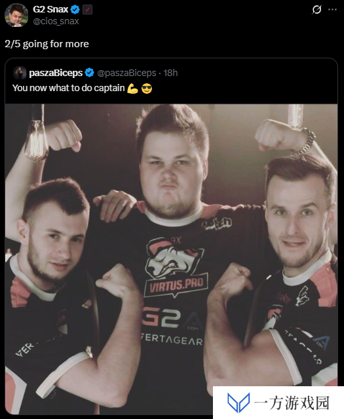Open the quoted tweet's team photo
This screenshot has width=344, height=419.
[x=171, y=259]
